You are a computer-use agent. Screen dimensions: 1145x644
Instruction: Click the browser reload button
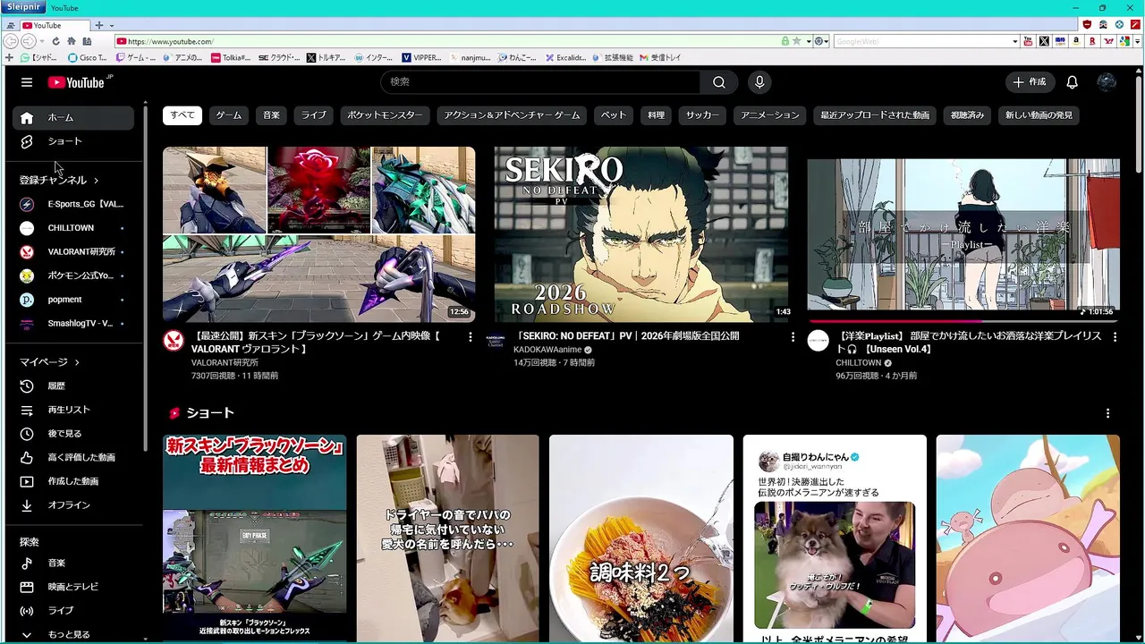click(x=55, y=41)
